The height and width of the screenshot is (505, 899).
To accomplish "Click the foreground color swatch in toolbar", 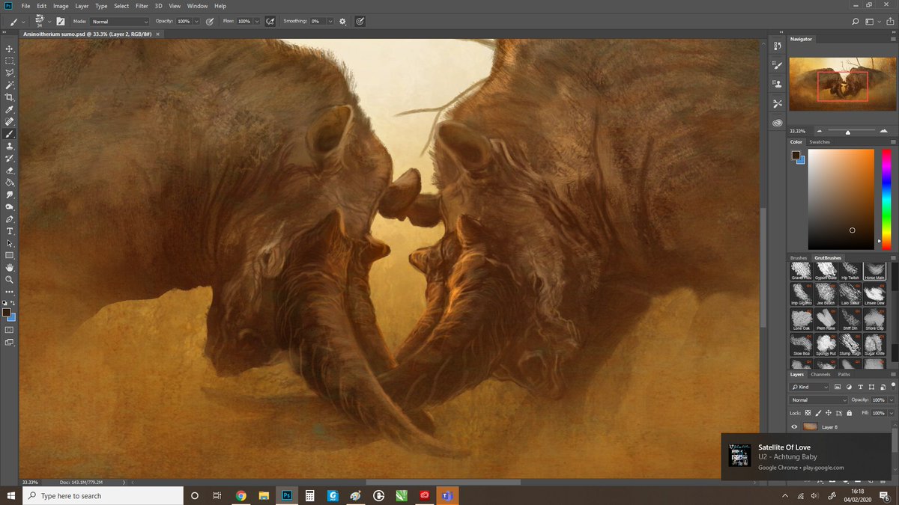I will [x=7, y=313].
